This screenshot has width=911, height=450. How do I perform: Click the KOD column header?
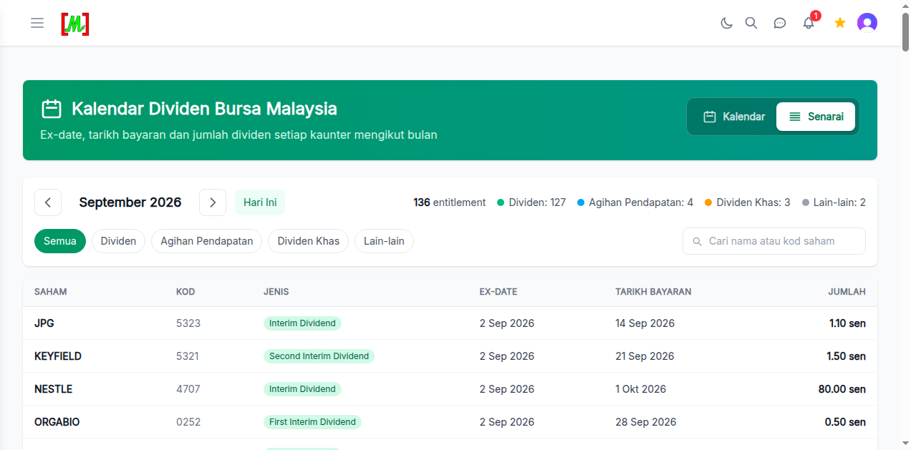tap(185, 292)
